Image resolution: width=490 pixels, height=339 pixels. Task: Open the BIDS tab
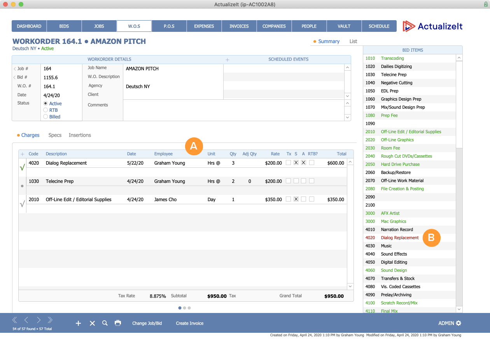tap(64, 26)
